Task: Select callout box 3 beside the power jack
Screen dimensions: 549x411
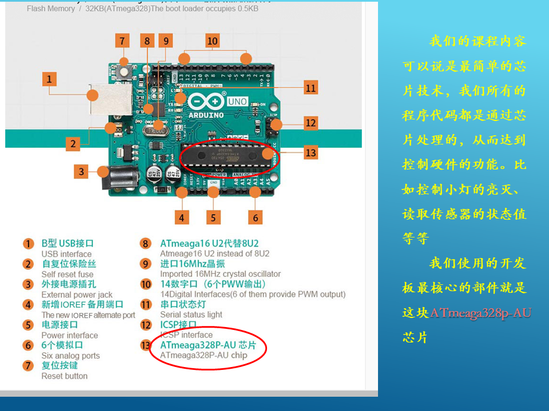Action: [81, 171]
